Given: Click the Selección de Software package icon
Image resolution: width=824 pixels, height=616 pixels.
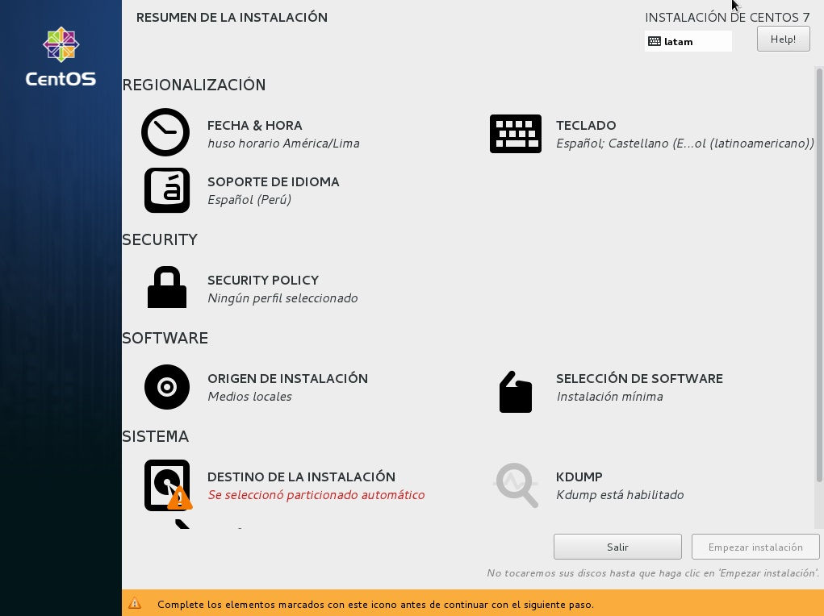Looking at the screenshot, I should (x=516, y=393).
